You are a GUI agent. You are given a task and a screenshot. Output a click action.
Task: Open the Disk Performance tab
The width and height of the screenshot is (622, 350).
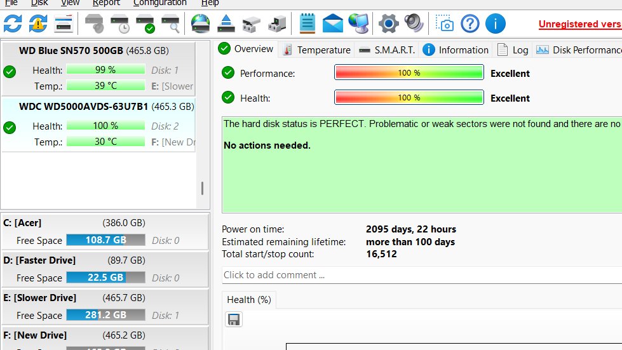pyautogui.click(x=578, y=50)
